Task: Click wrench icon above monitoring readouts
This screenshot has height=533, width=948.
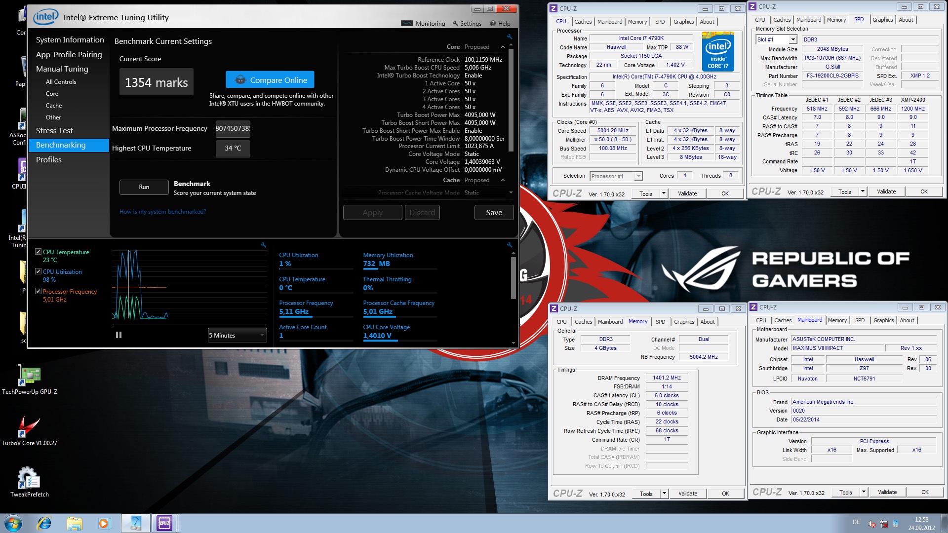Action: tap(510, 245)
